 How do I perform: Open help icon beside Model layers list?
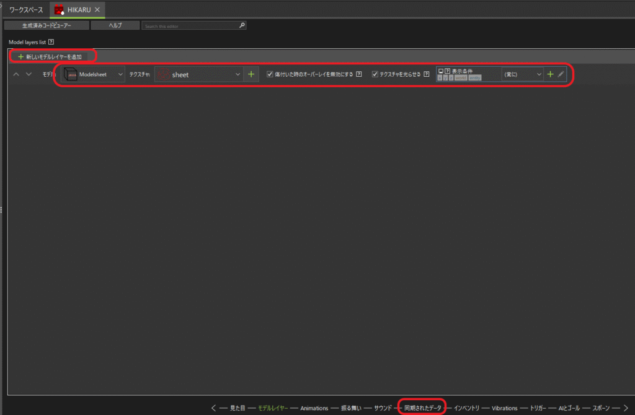coord(51,42)
